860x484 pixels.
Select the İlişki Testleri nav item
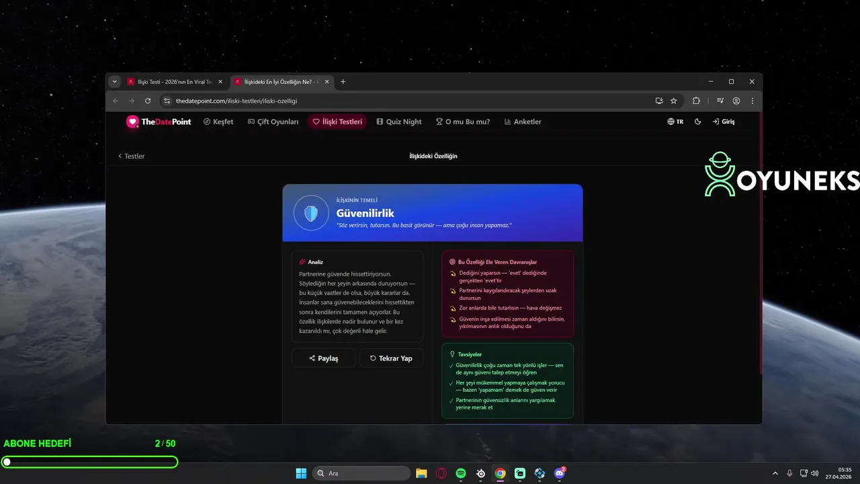click(337, 122)
